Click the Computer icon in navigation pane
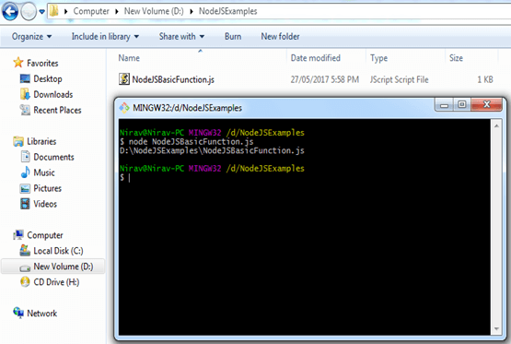 (x=18, y=234)
